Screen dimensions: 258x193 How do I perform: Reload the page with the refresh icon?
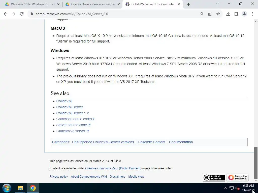click(22, 14)
